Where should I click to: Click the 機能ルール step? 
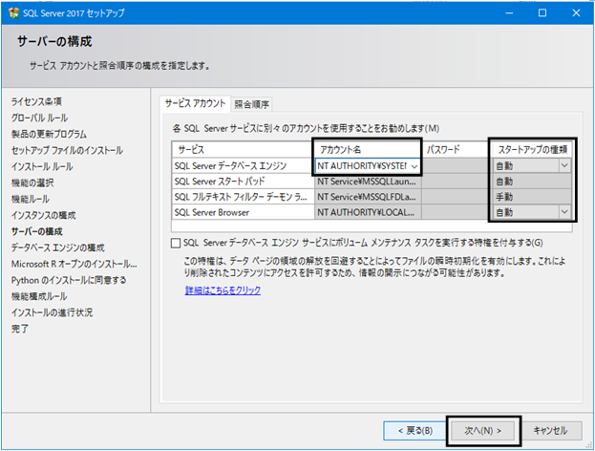[x=30, y=199]
